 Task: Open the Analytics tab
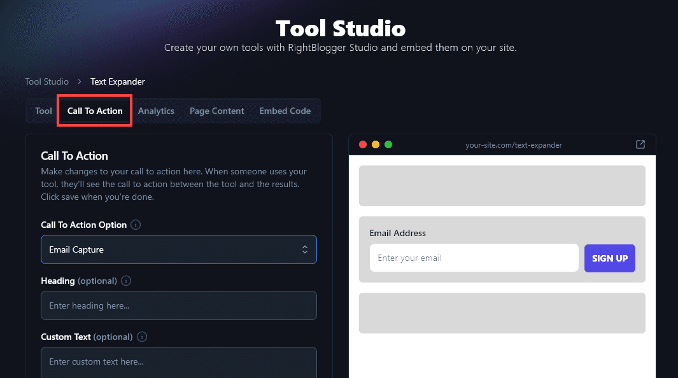(x=156, y=111)
